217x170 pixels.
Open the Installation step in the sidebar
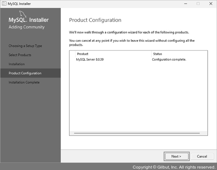click(17, 64)
